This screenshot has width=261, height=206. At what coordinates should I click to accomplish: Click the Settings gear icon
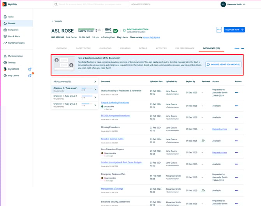(x=5, y=62)
